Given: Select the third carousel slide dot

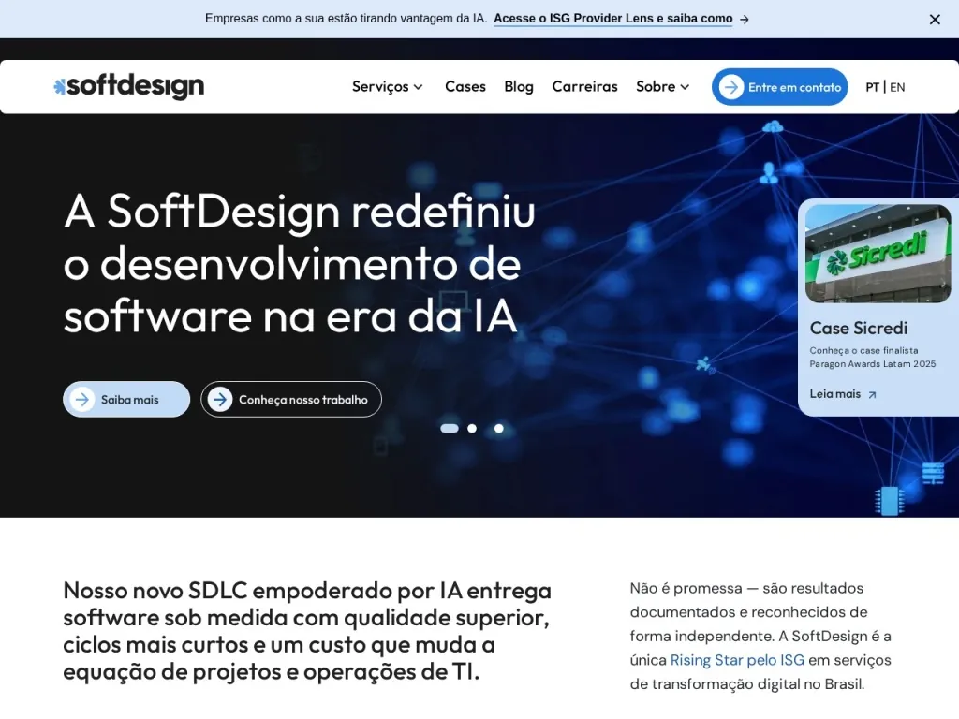Looking at the screenshot, I should pos(499,429).
